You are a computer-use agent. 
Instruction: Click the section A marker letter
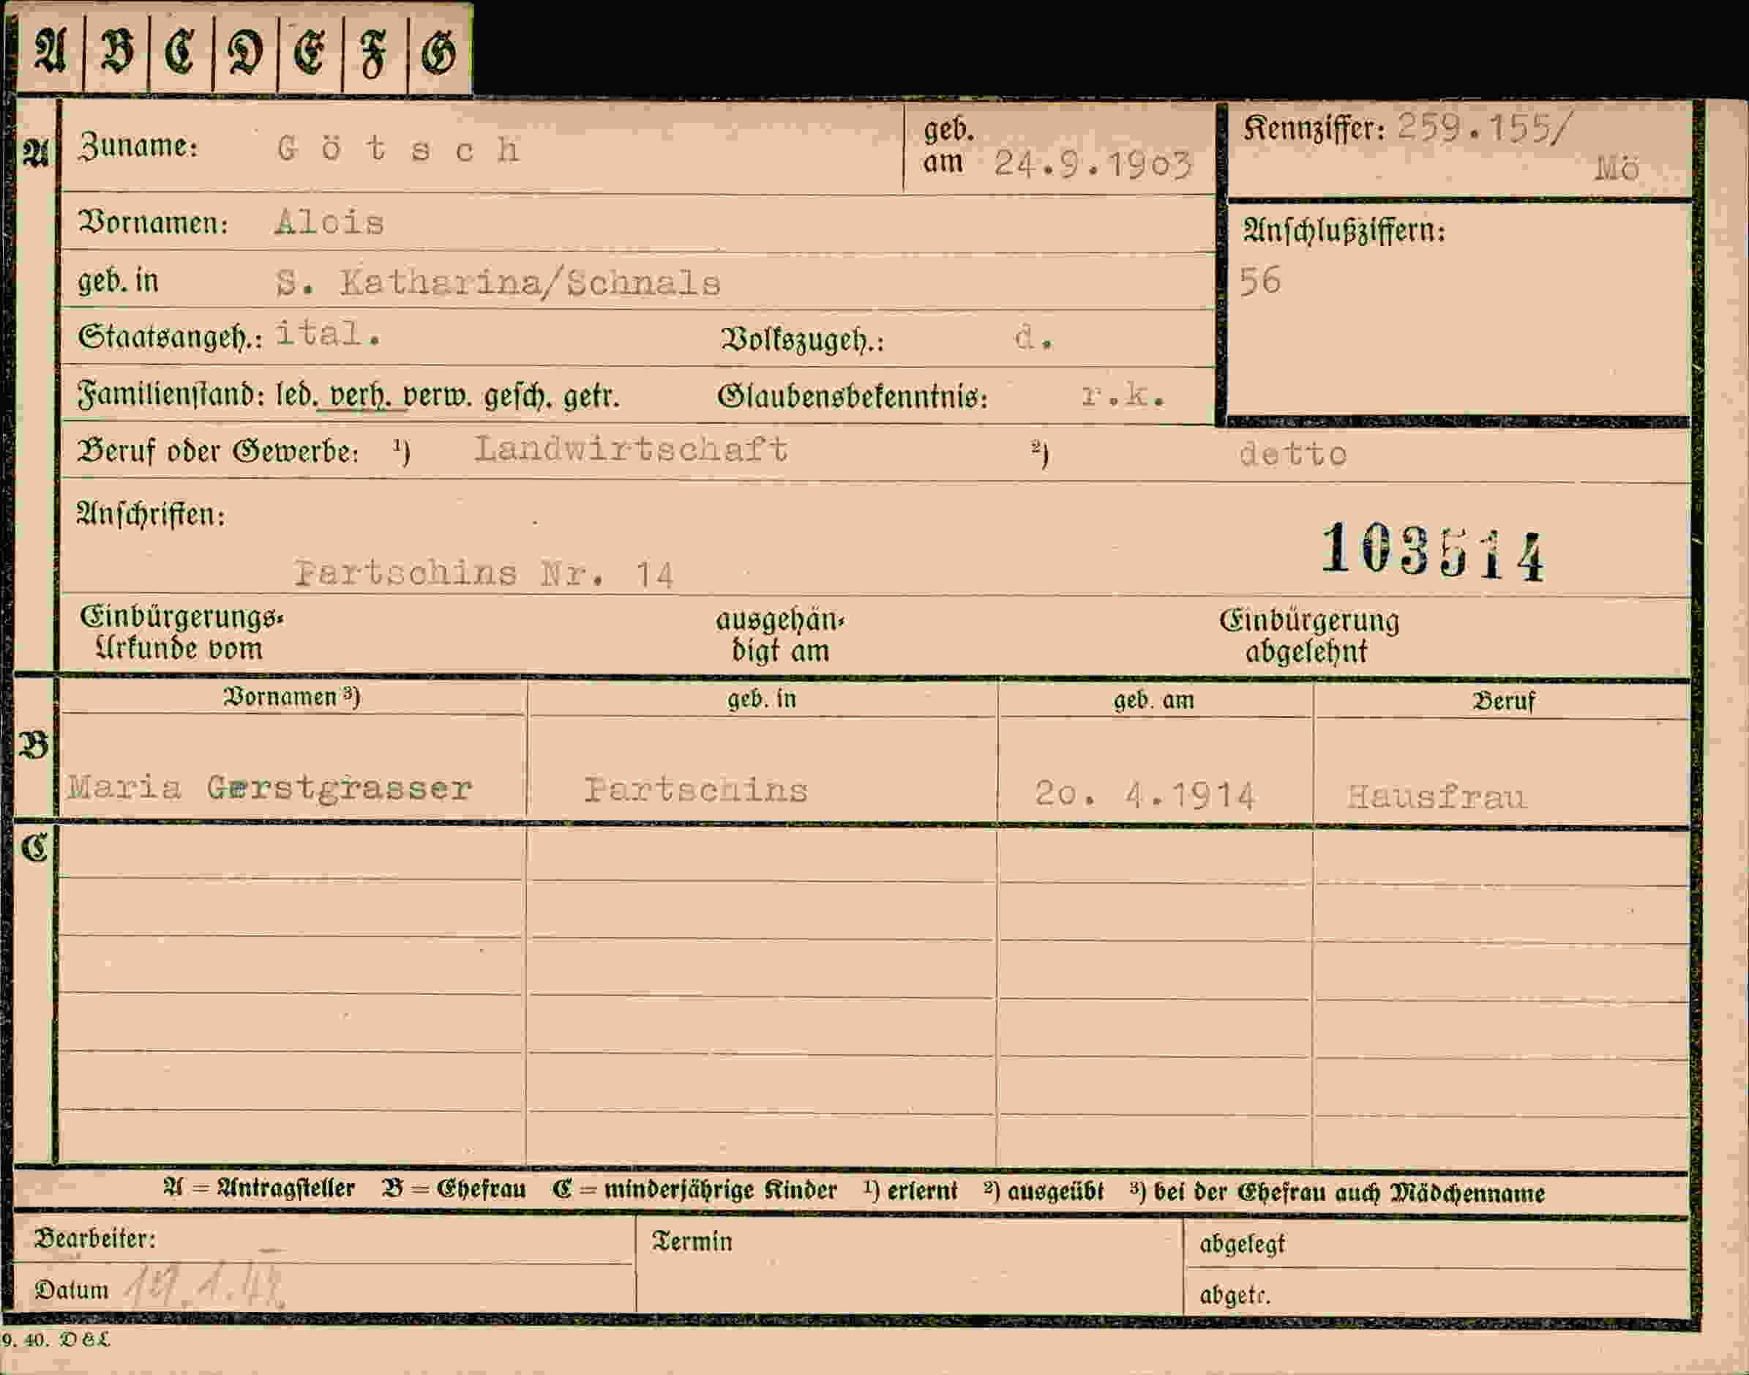point(35,152)
